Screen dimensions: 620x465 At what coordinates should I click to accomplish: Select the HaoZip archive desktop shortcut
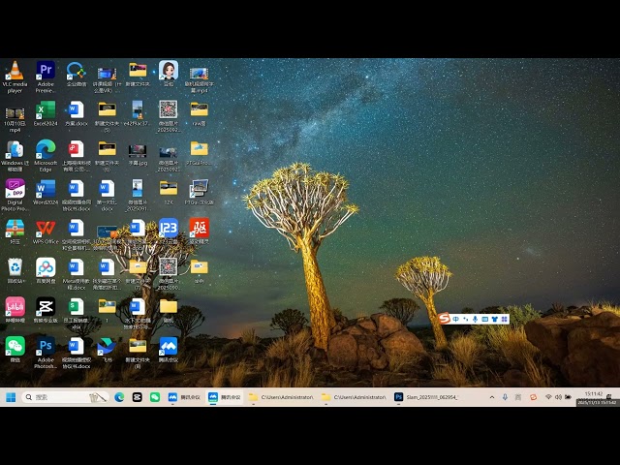pos(15,232)
